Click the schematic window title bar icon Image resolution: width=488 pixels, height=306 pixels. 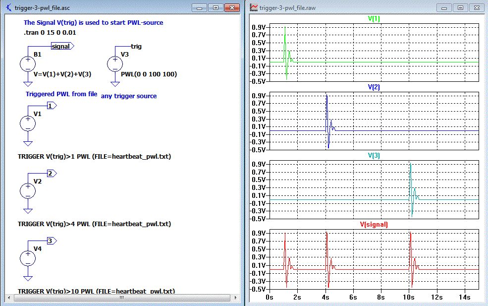(x=8, y=8)
